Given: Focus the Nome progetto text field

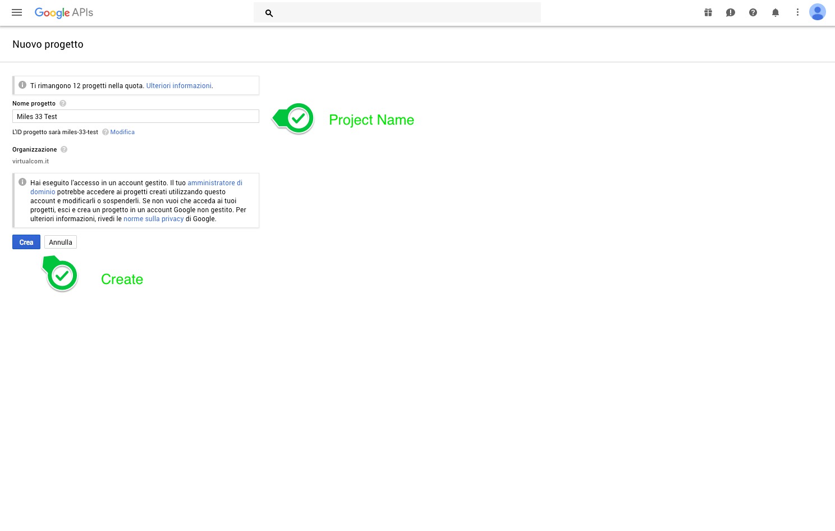Looking at the screenshot, I should pos(136,116).
